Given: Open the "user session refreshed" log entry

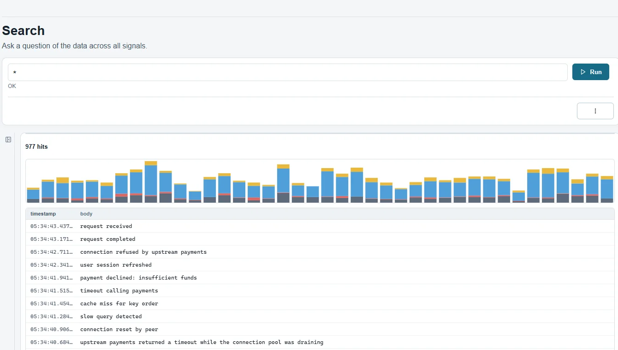Looking at the screenshot, I should [x=320, y=265].
